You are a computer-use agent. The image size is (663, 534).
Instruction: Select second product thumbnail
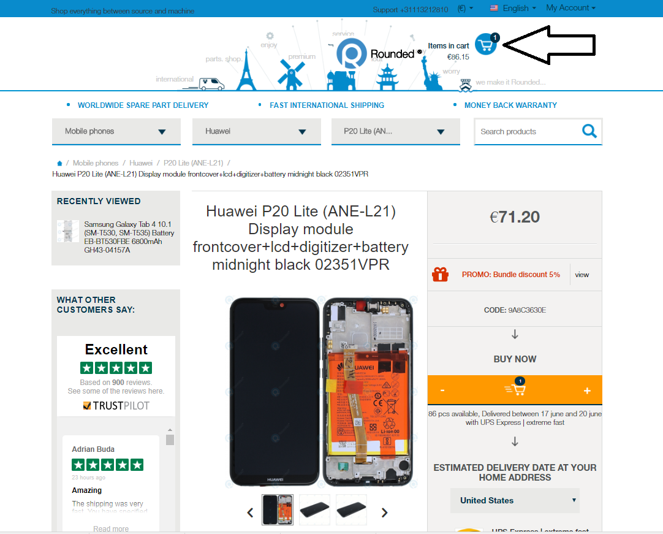pos(314,510)
